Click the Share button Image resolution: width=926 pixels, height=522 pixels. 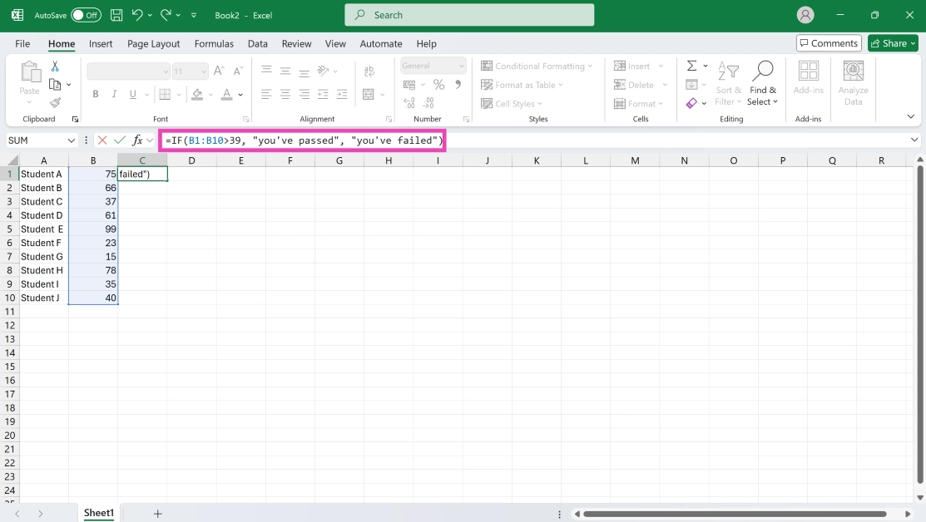892,43
